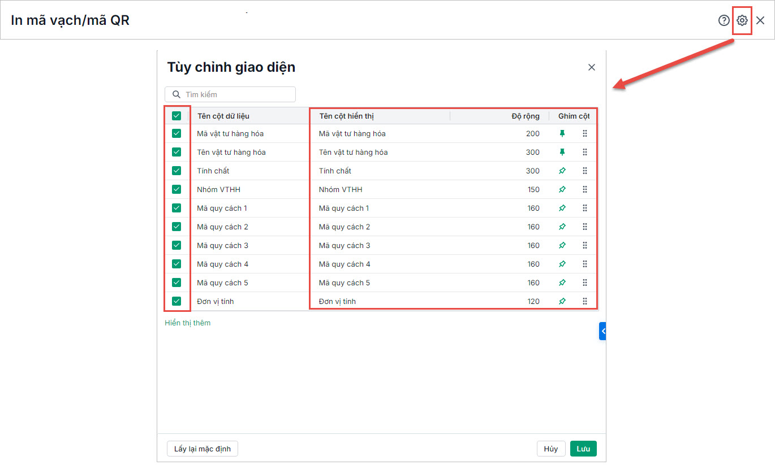This screenshot has height=465, width=775.
Task: Edit display name of Tính chất
Action: point(335,171)
